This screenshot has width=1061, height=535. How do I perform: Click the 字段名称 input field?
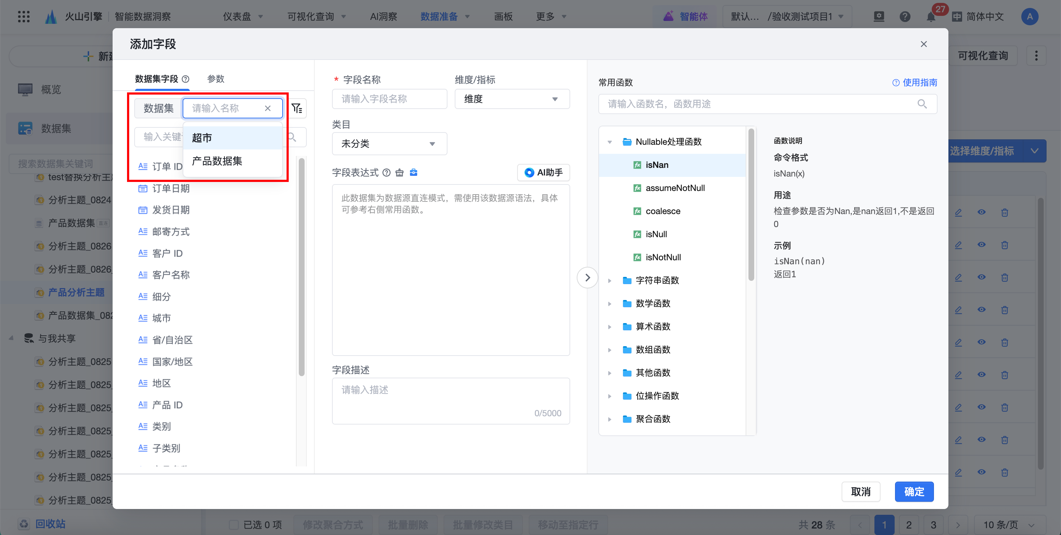(389, 99)
